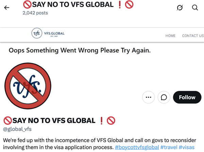This screenshot has height=152, width=204.
Task: Open the more options ellipsis button
Action: point(149,97)
